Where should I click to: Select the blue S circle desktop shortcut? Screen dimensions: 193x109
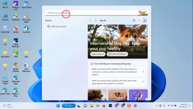(26, 5)
